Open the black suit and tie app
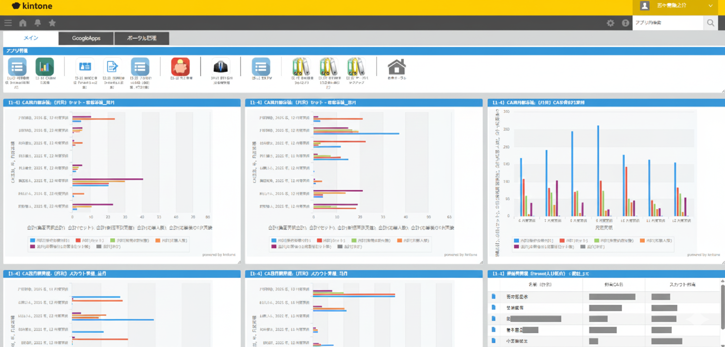725x347 pixels. (221, 67)
